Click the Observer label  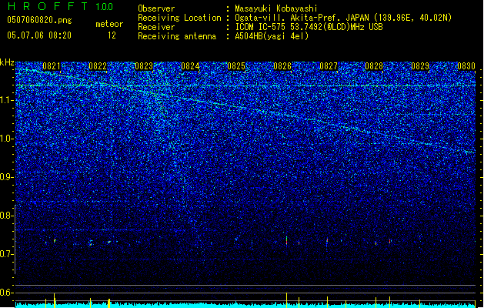tap(156, 8)
